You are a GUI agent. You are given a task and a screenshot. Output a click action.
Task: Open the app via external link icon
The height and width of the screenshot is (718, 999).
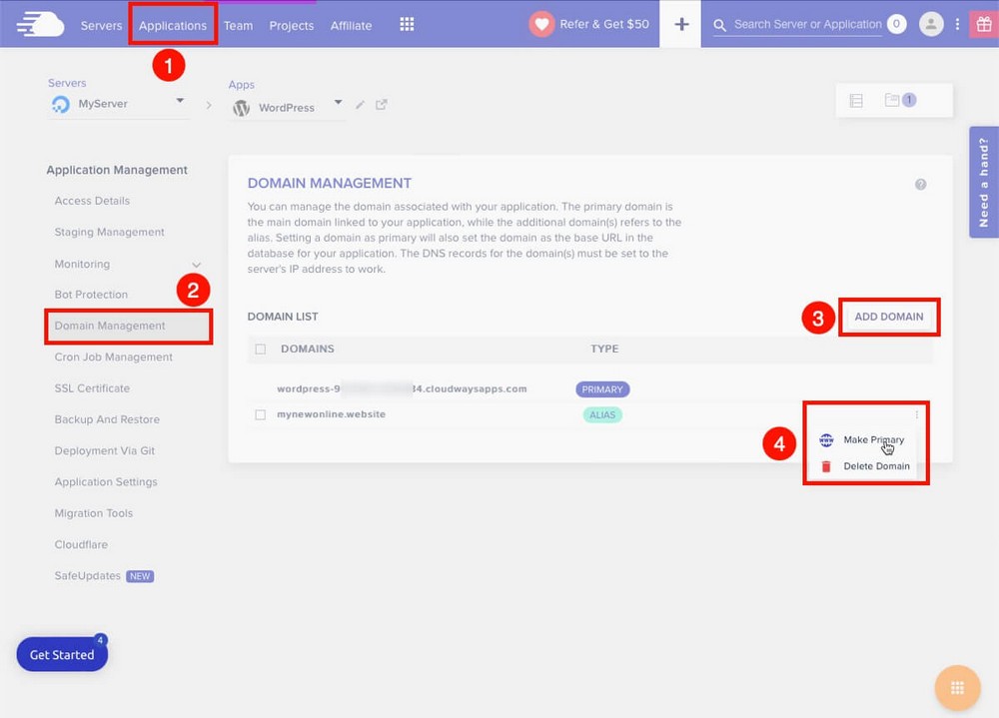pyautogui.click(x=381, y=105)
